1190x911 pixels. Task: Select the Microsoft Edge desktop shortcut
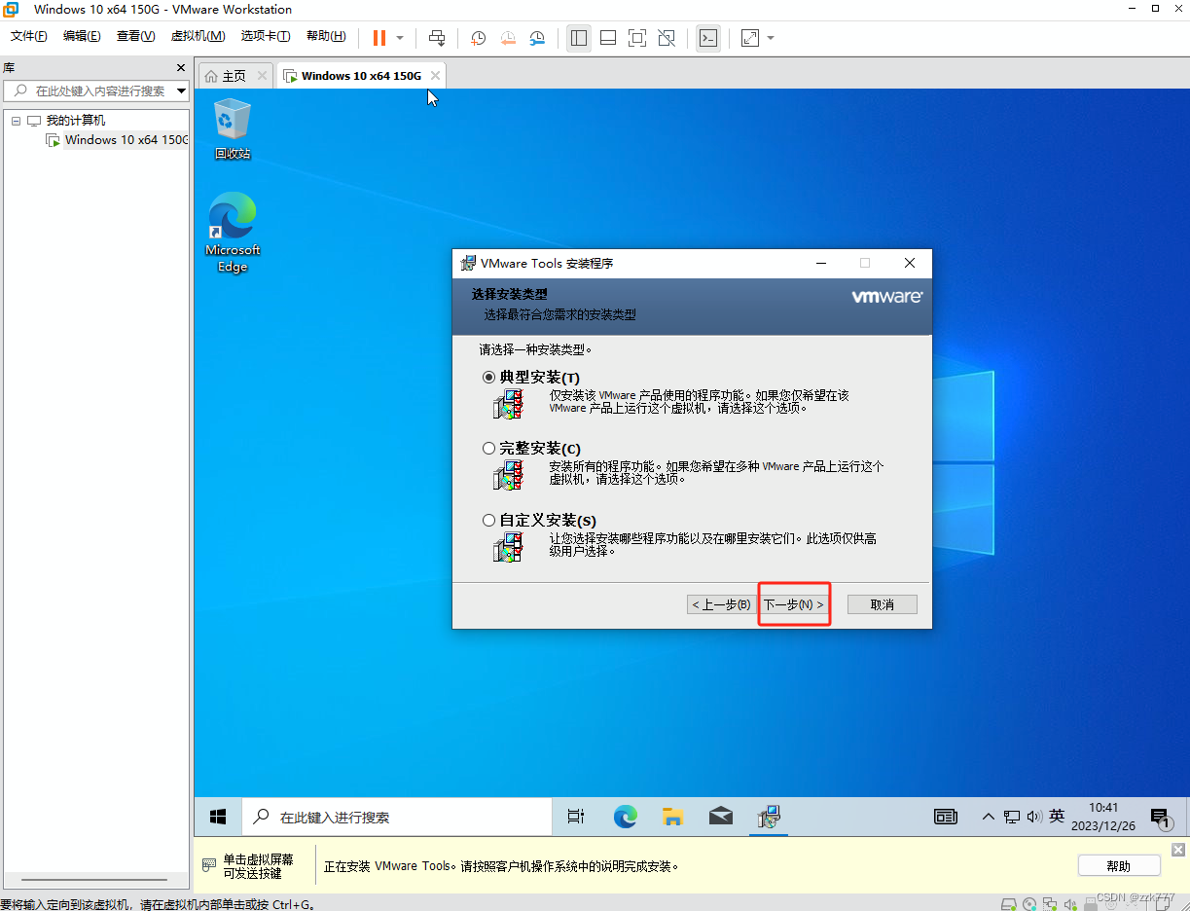[233, 232]
